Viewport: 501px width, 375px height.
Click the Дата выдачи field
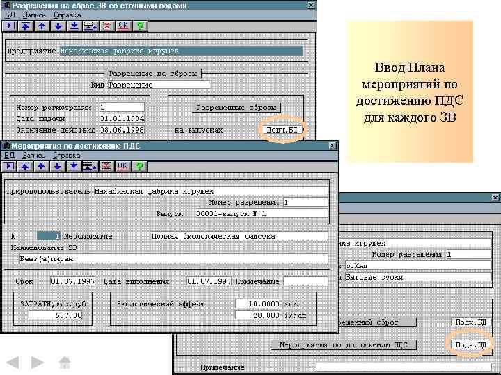[x=122, y=118]
